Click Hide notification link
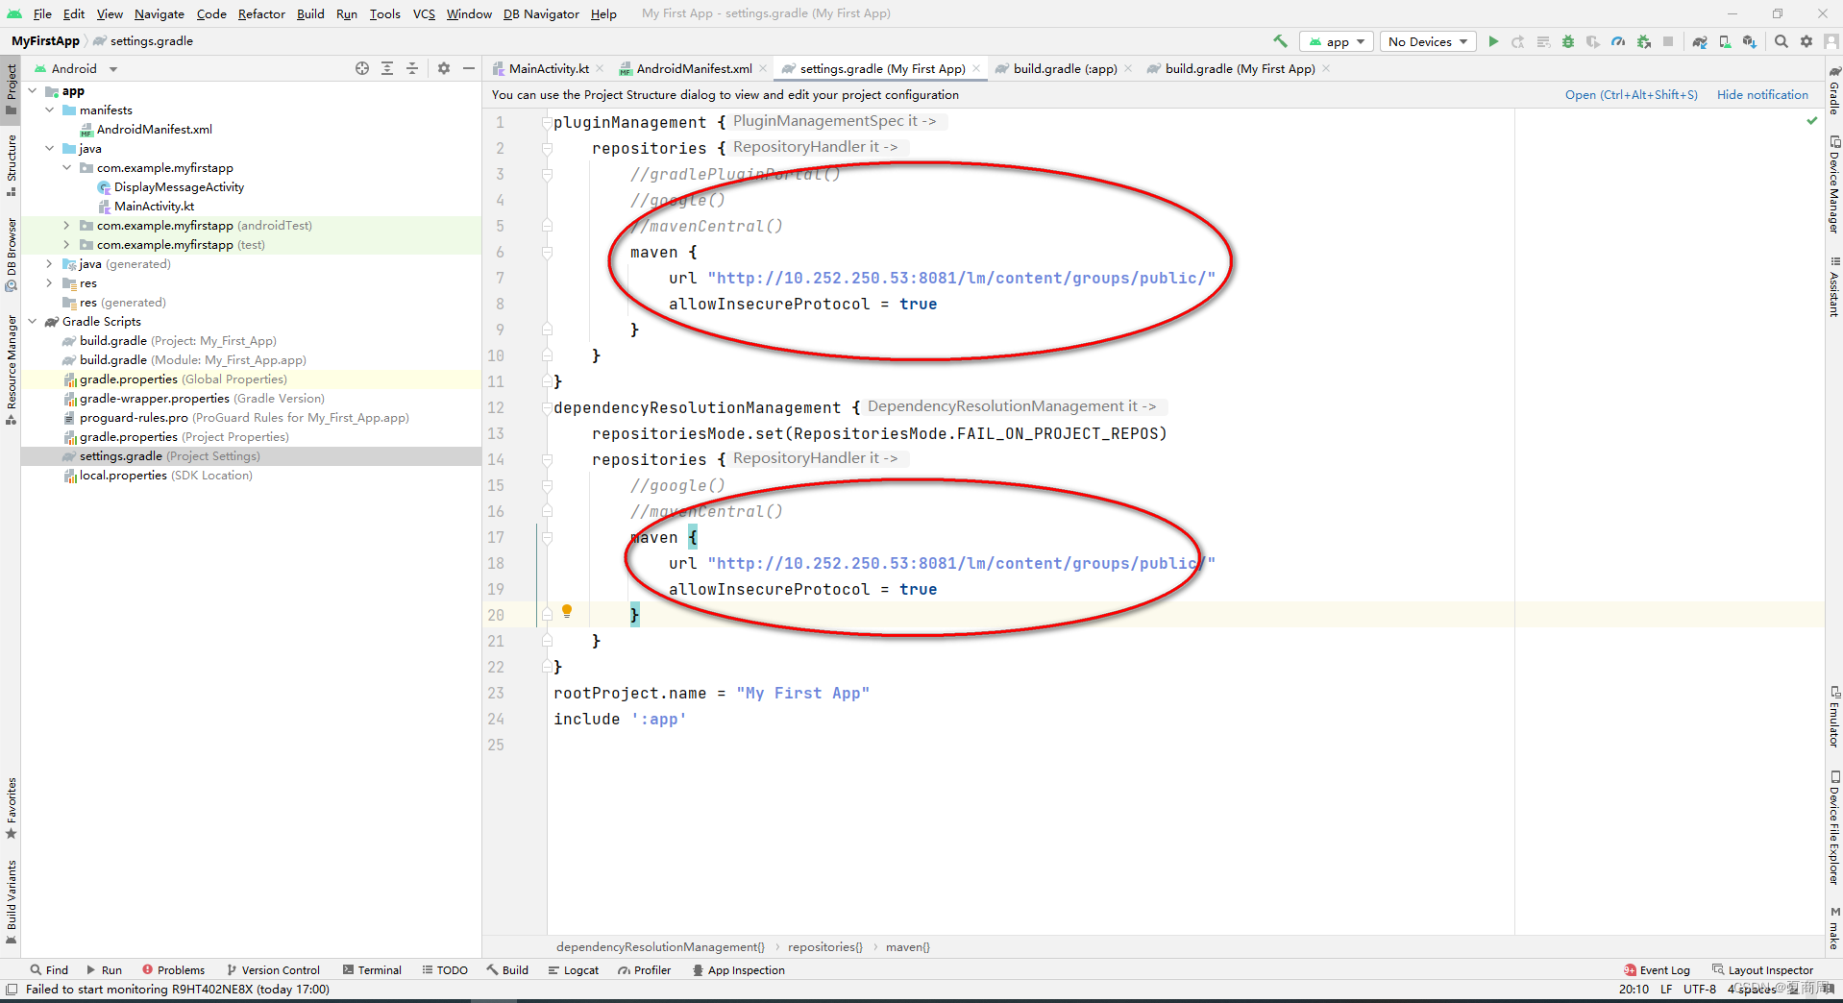Screen dimensions: 1843x1003 1762,94
